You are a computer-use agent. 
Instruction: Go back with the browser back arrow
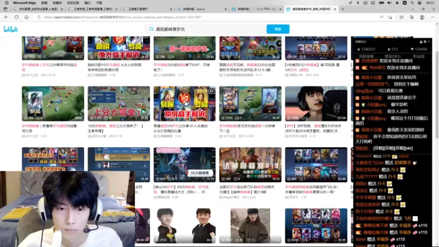coord(6,17)
